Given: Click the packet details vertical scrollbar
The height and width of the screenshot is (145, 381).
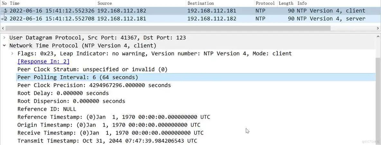Looking at the screenshot, I should tap(378, 96).
